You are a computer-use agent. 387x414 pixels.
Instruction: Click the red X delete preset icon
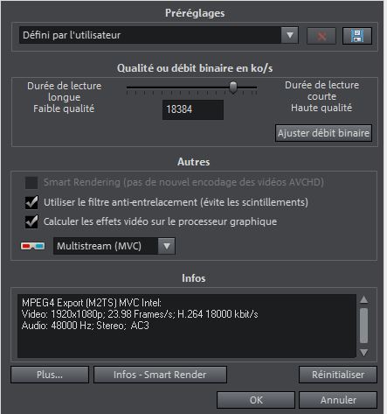pos(321,36)
